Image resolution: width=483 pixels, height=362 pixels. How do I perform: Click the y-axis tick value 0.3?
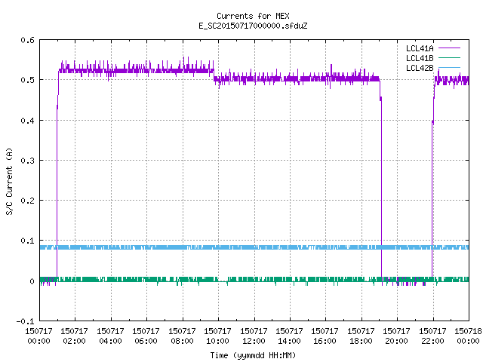(x=27, y=161)
